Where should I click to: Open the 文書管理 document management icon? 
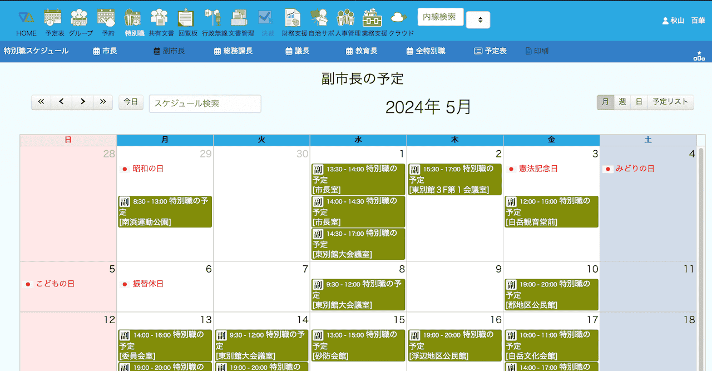[x=240, y=23]
